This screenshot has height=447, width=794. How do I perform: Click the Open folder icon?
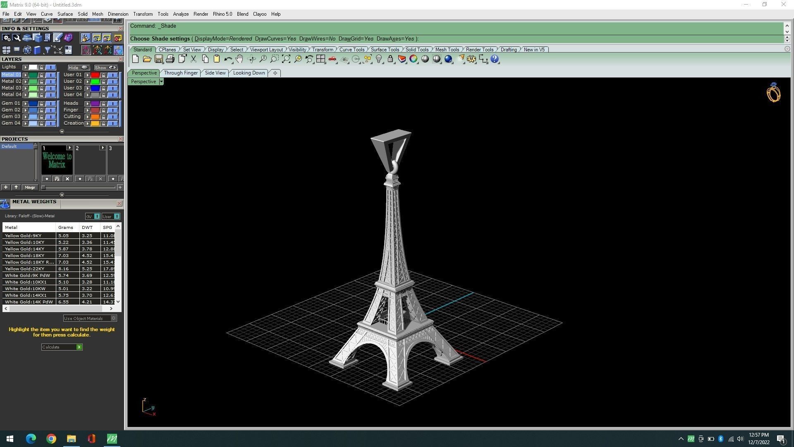point(147,59)
